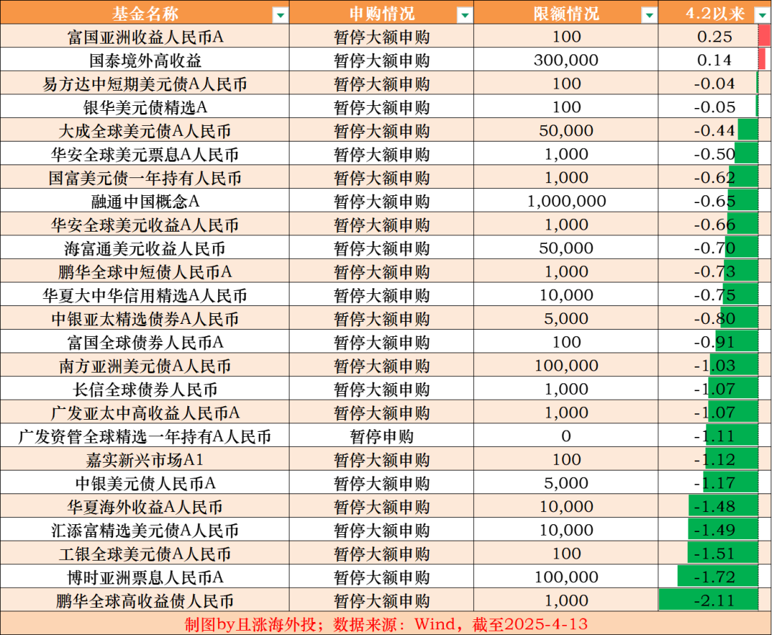The image size is (772, 635).
Task: Click the return value -0.66
Action: 715,225
